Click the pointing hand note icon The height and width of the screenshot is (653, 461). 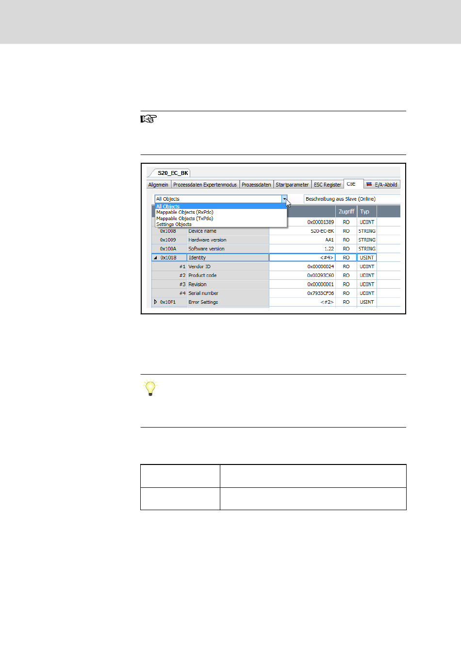[148, 119]
